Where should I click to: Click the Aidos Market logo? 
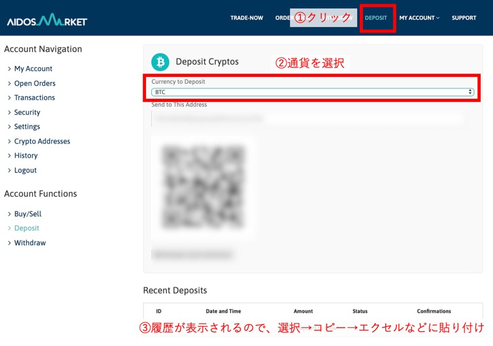47,20
